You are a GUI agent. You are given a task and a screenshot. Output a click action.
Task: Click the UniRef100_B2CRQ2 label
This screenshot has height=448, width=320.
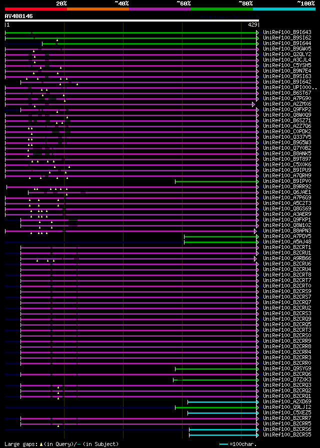(287, 390)
